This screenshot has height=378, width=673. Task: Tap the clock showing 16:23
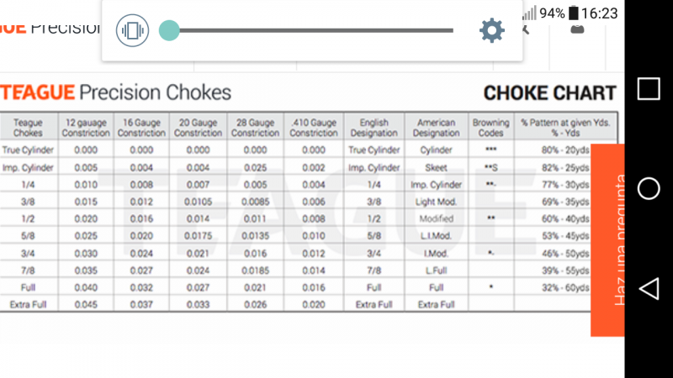coord(599,13)
